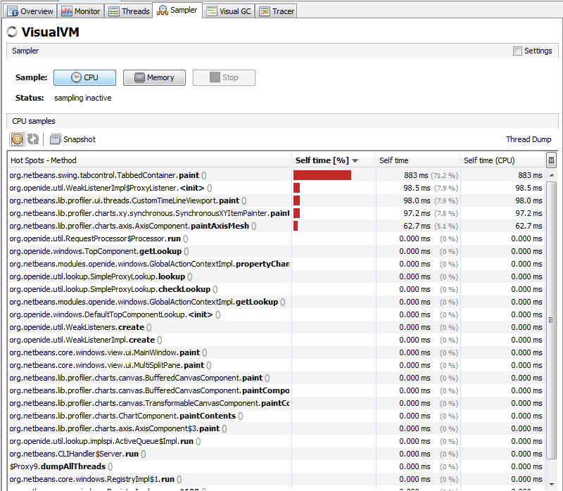The image size is (563, 491).
Task: Click the scrollbar down arrow
Action: point(552,485)
